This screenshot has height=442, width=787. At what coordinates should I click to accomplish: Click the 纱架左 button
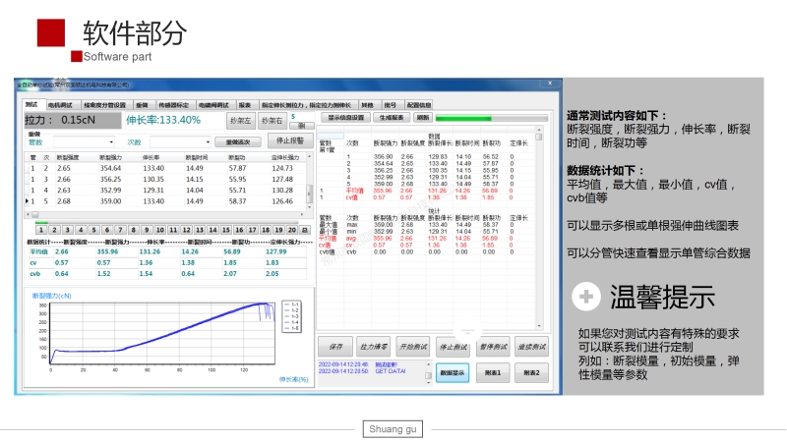tap(240, 121)
